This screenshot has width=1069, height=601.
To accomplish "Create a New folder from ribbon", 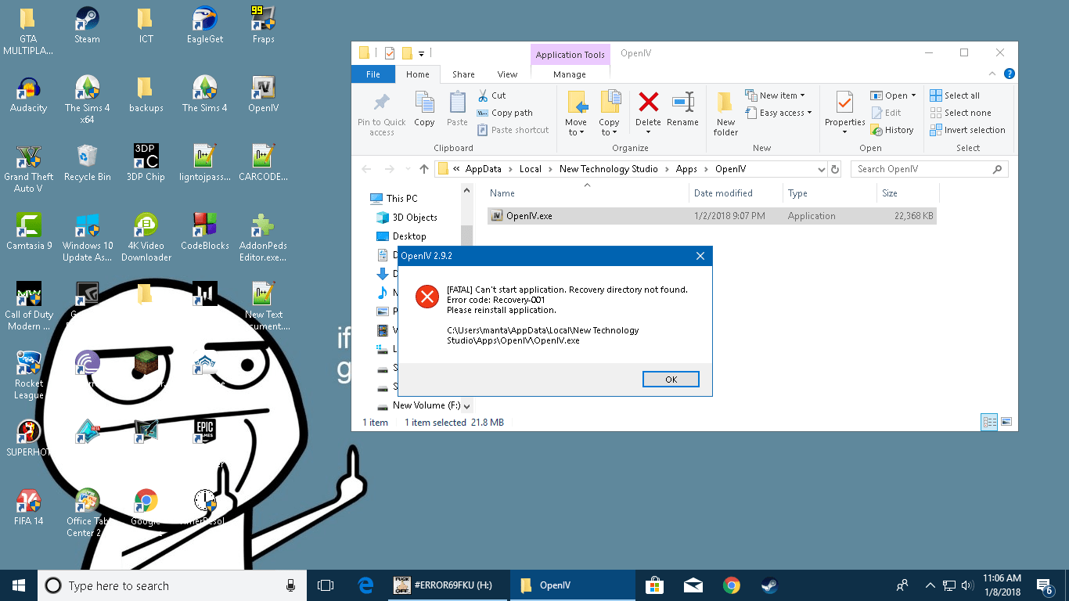I will (725, 113).
